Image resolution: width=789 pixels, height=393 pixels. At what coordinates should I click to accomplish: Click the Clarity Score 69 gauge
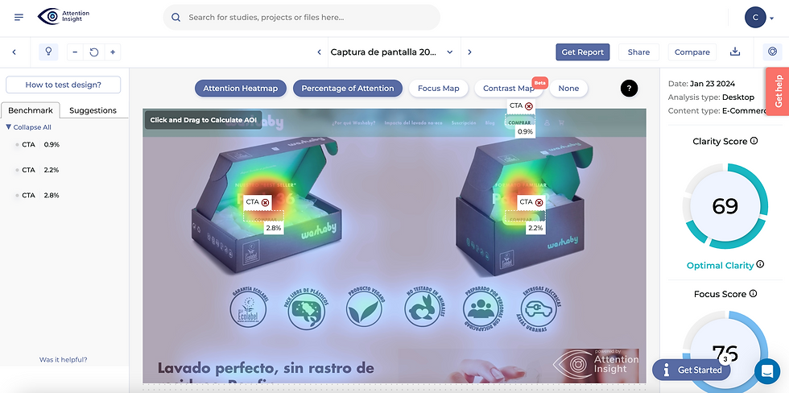725,206
